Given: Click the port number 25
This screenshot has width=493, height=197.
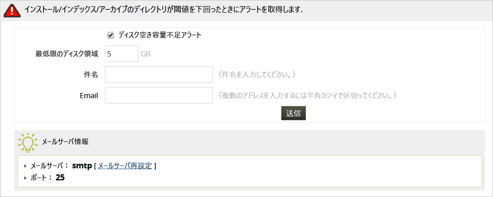Looking at the screenshot, I should click(x=60, y=178).
